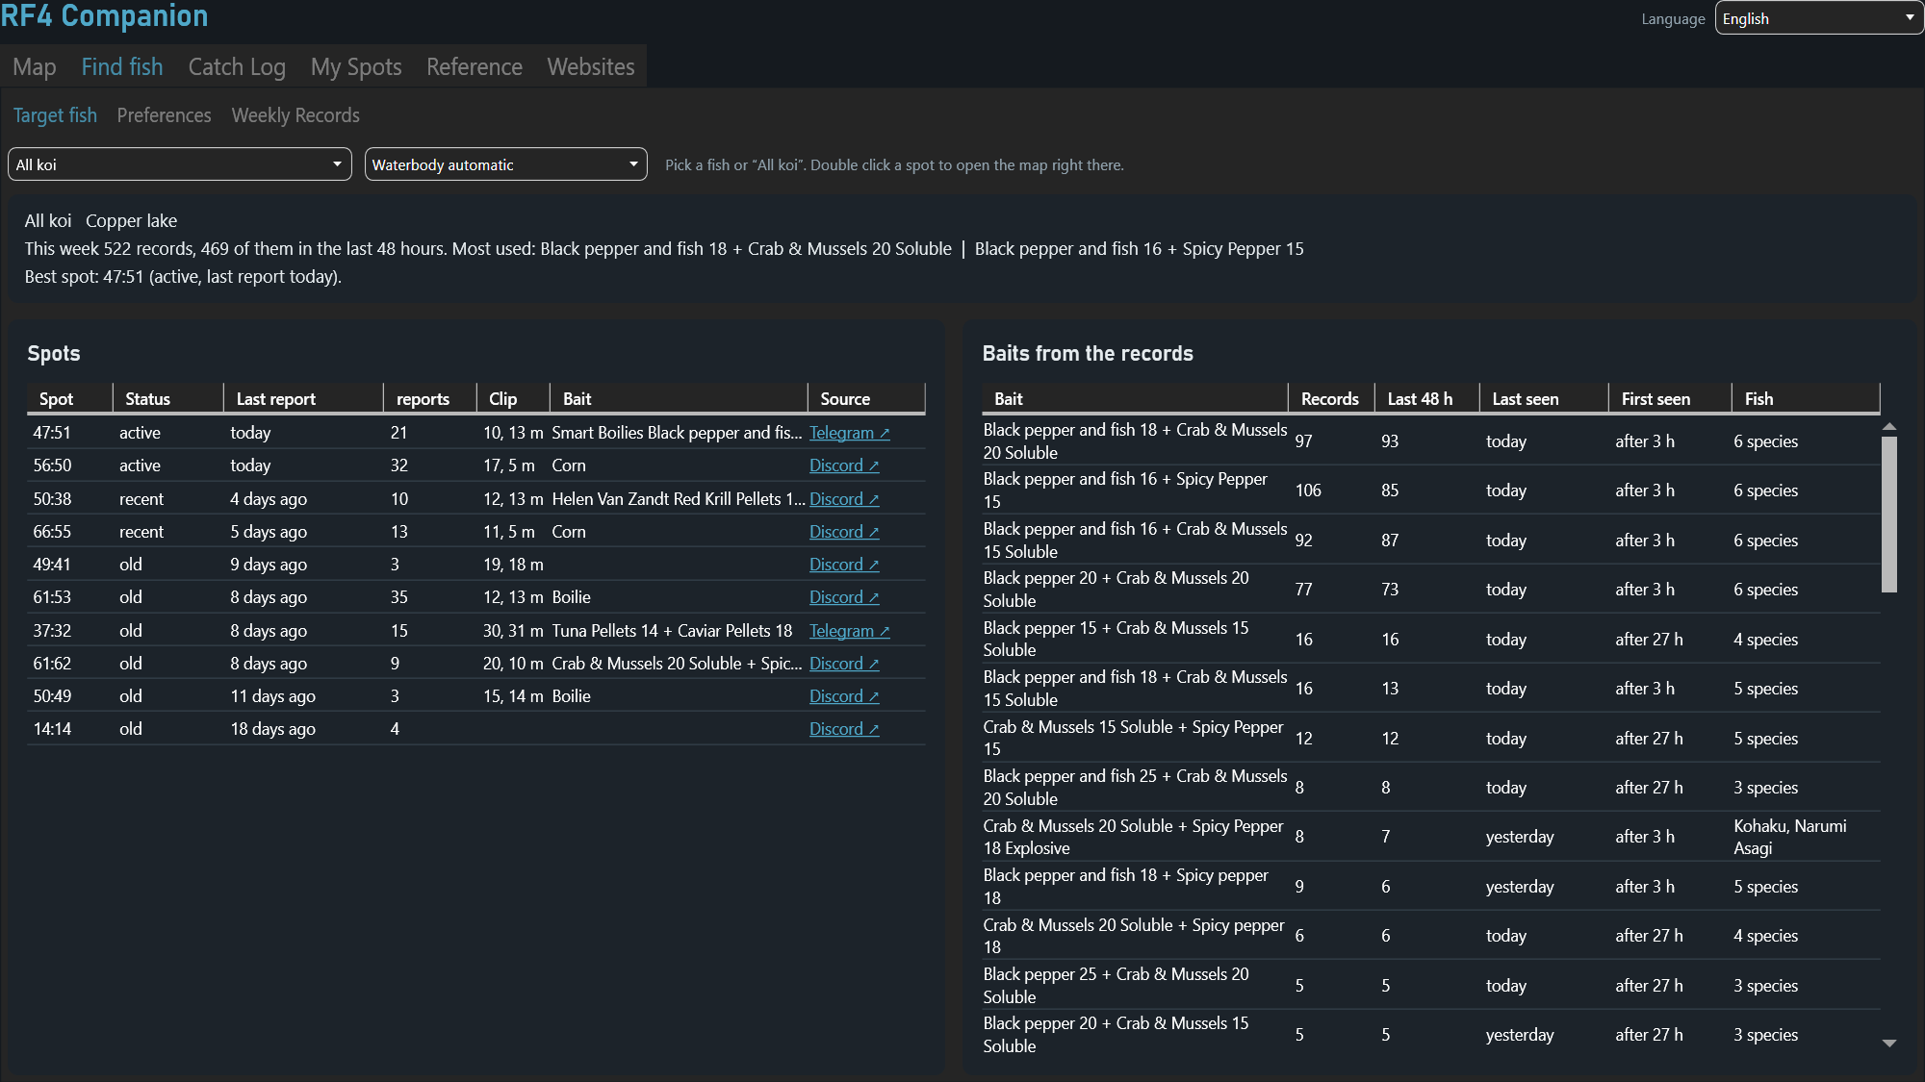The height and width of the screenshot is (1082, 1925).
Task: Click the Crab & Mussels 15 Soluble + Spicy Pepper 15 bait
Action: [x=1133, y=738]
